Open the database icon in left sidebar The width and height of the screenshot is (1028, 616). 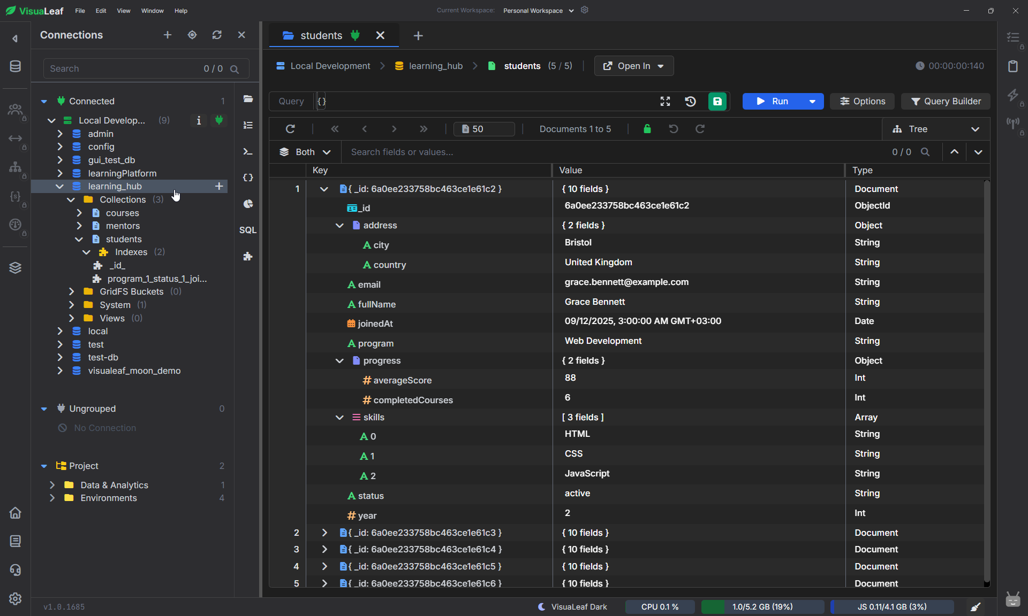(x=15, y=66)
